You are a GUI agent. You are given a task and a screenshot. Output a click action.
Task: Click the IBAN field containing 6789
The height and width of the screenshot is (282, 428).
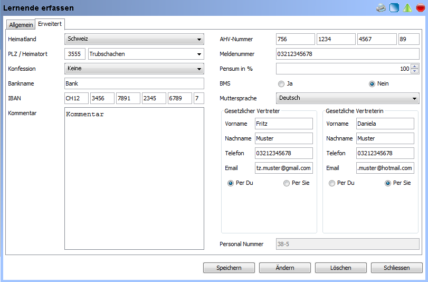pyautogui.click(x=180, y=98)
